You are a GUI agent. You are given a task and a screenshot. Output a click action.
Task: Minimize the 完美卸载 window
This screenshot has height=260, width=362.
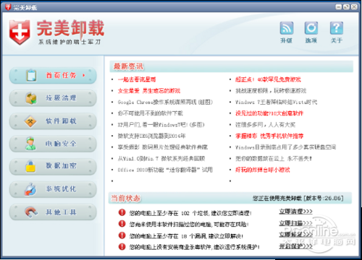tap(339, 6)
